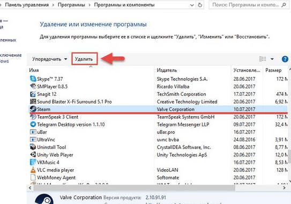Open the Упорядочить dropdown menu
The image size is (291, 204).
(x=49, y=59)
